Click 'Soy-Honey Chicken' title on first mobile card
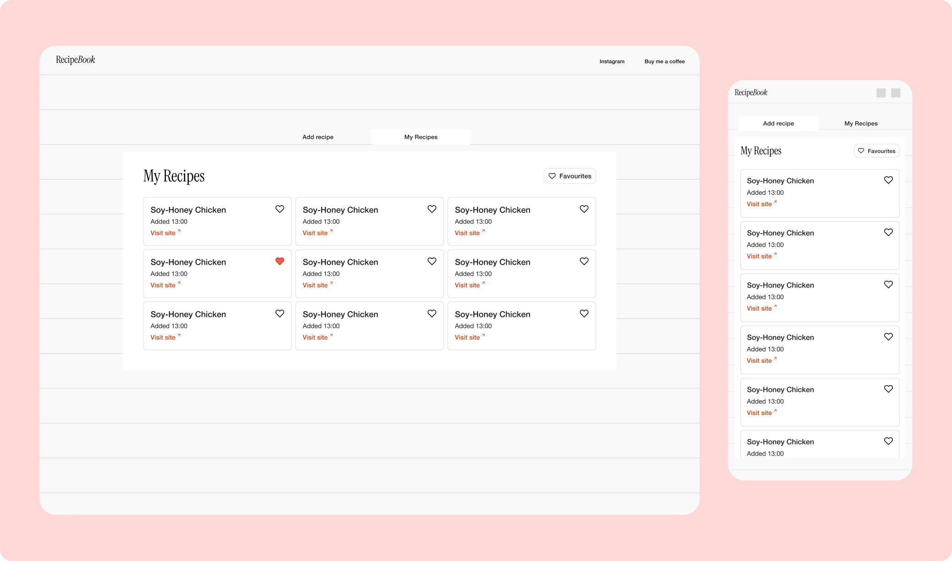 [x=780, y=181]
